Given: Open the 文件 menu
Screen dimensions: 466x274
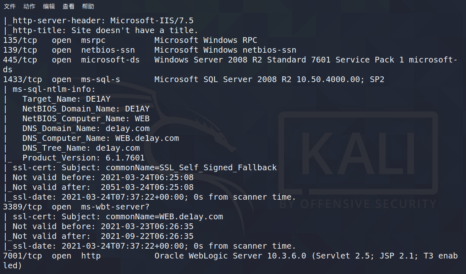Looking at the screenshot, I should (9, 6).
